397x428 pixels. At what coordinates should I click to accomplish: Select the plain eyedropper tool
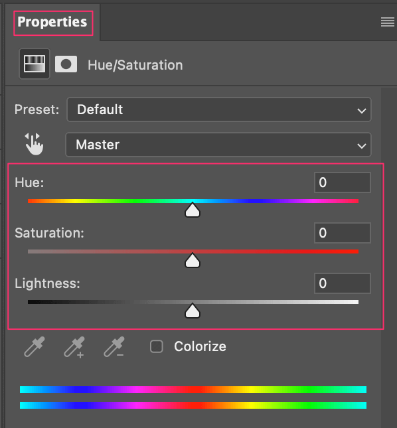[35, 346]
